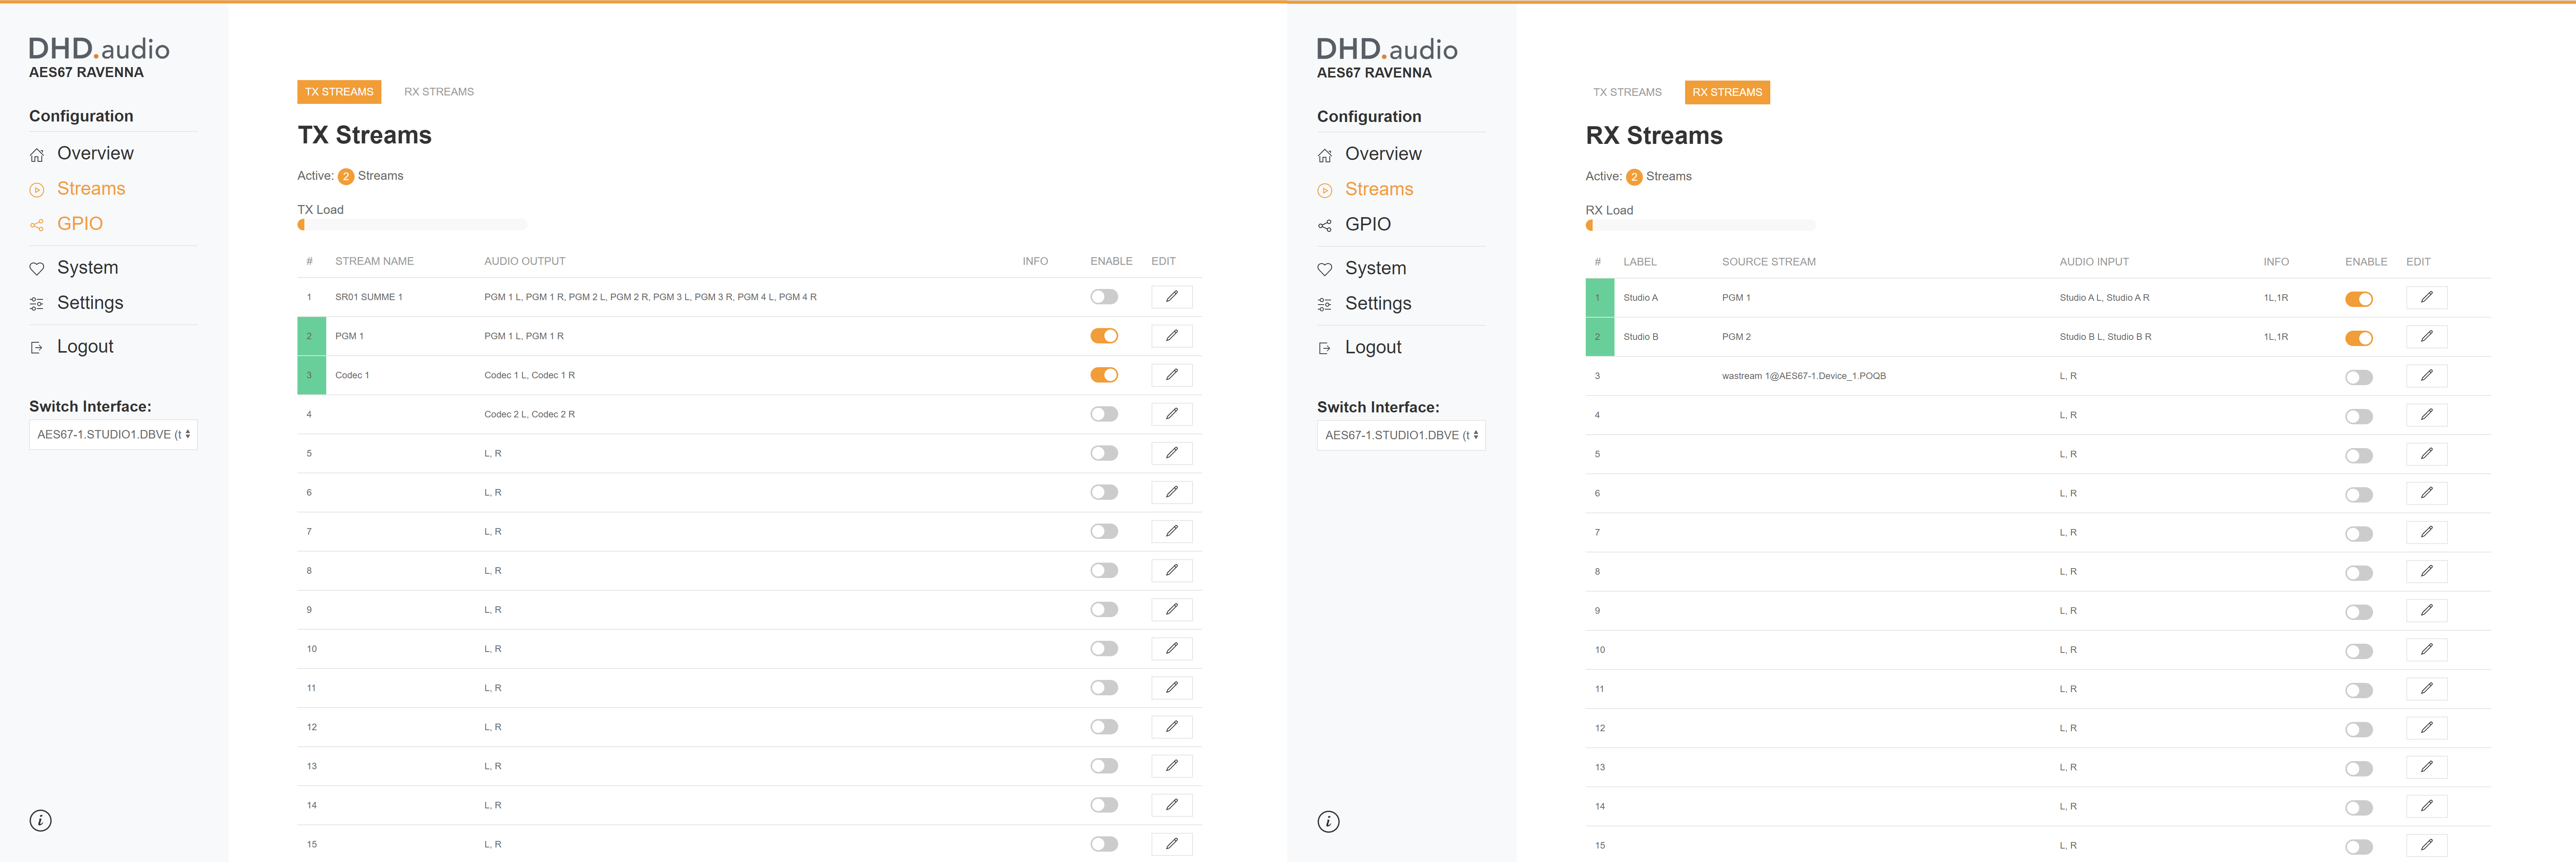Open Switch Interface dropdown in left panel

pos(113,435)
